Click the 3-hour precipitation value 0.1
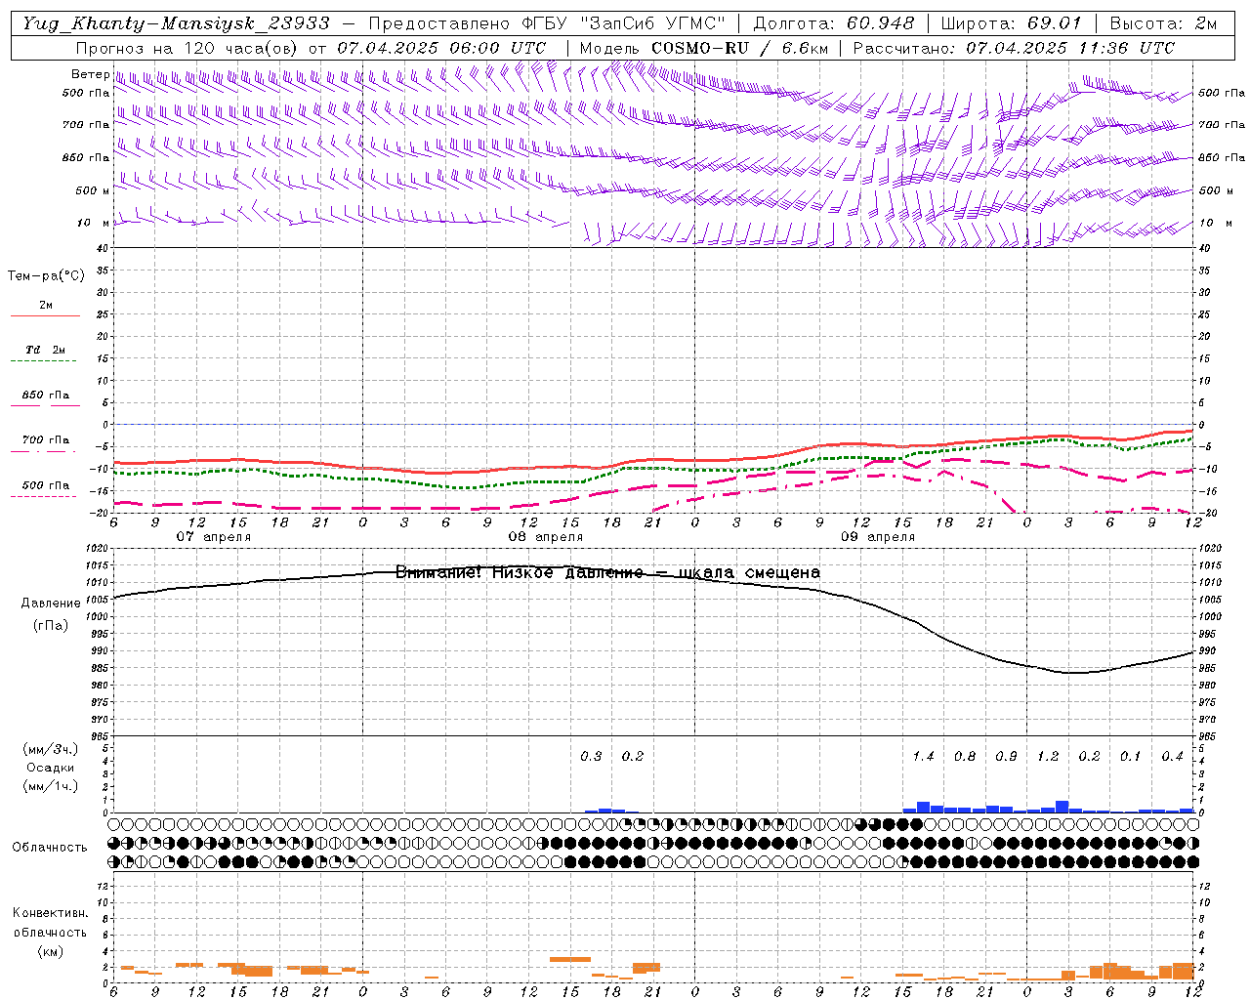1250x1000 pixels. [1130, 757]
